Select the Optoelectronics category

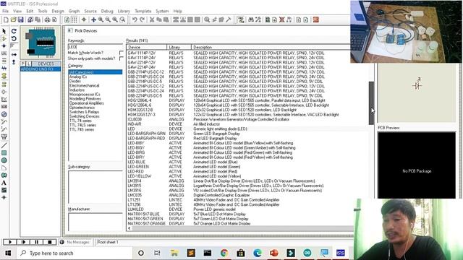point(82,108)
